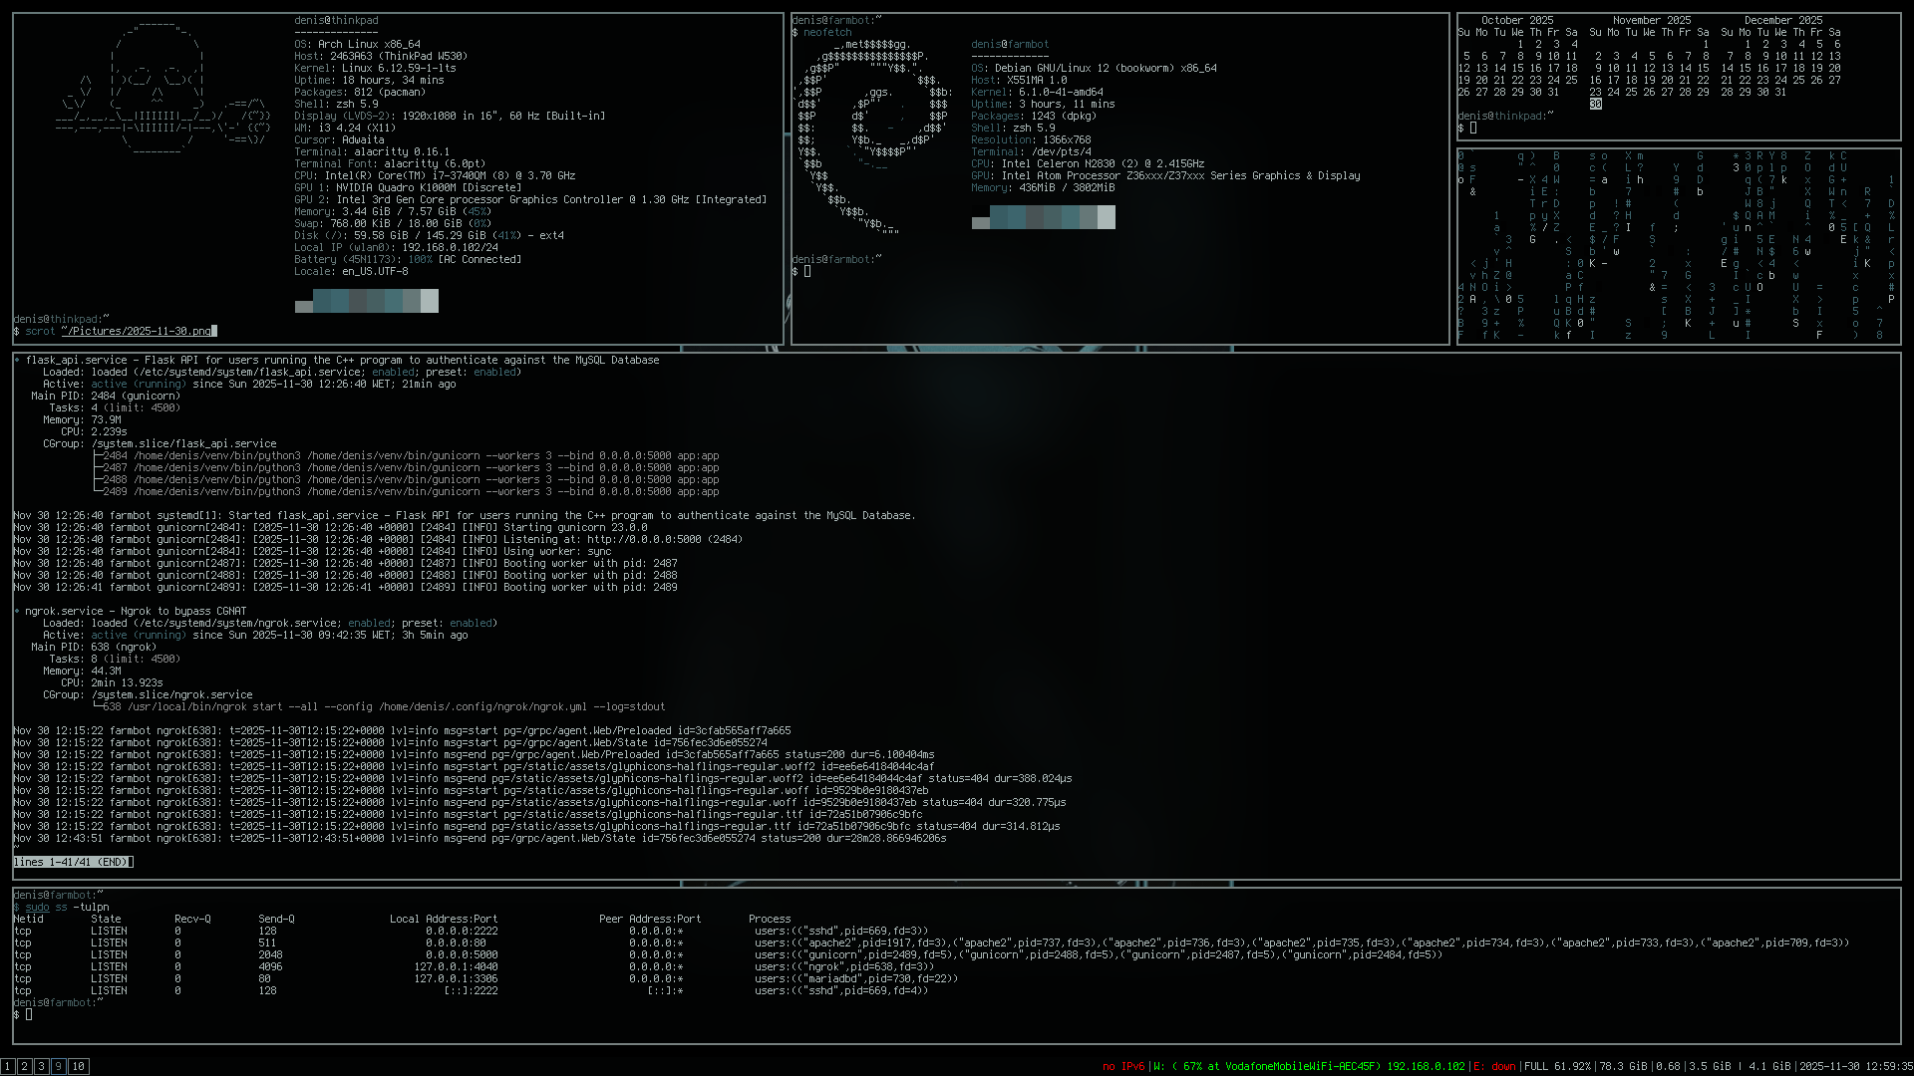The image size is (1914, 1076).
Task: Click the VodafoneMobileWiFi wireless status block
Action: click(x=1309, y=1066)
